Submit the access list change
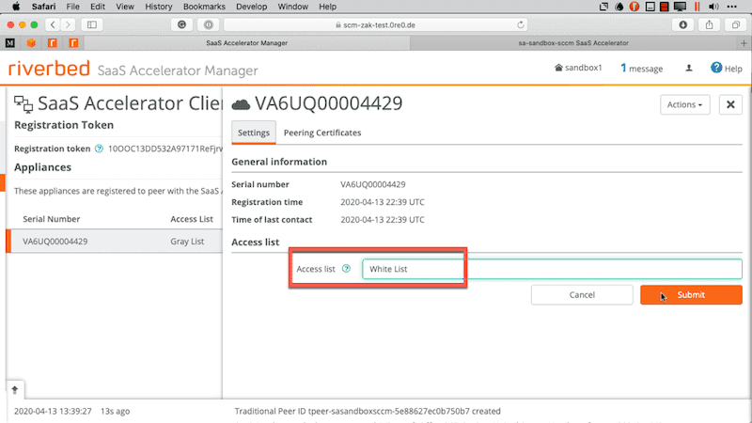This screenshot has height=423, width=752. [x=691, y=295]
